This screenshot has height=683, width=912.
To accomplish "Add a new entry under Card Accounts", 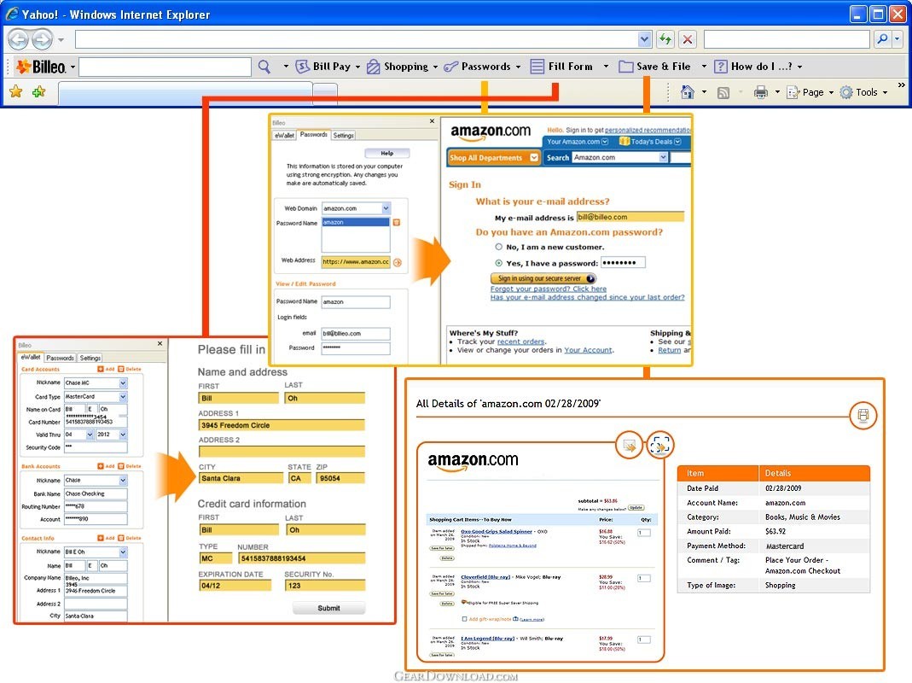I will (106, 369).
